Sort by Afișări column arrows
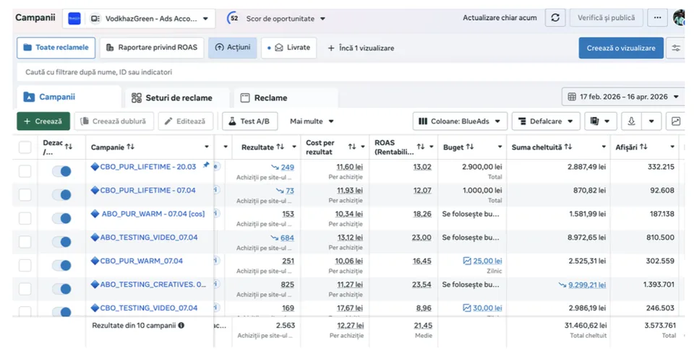 (x=643, y=147)
